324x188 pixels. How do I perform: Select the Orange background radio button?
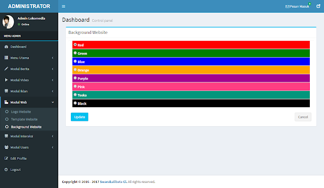click(75, 70)
